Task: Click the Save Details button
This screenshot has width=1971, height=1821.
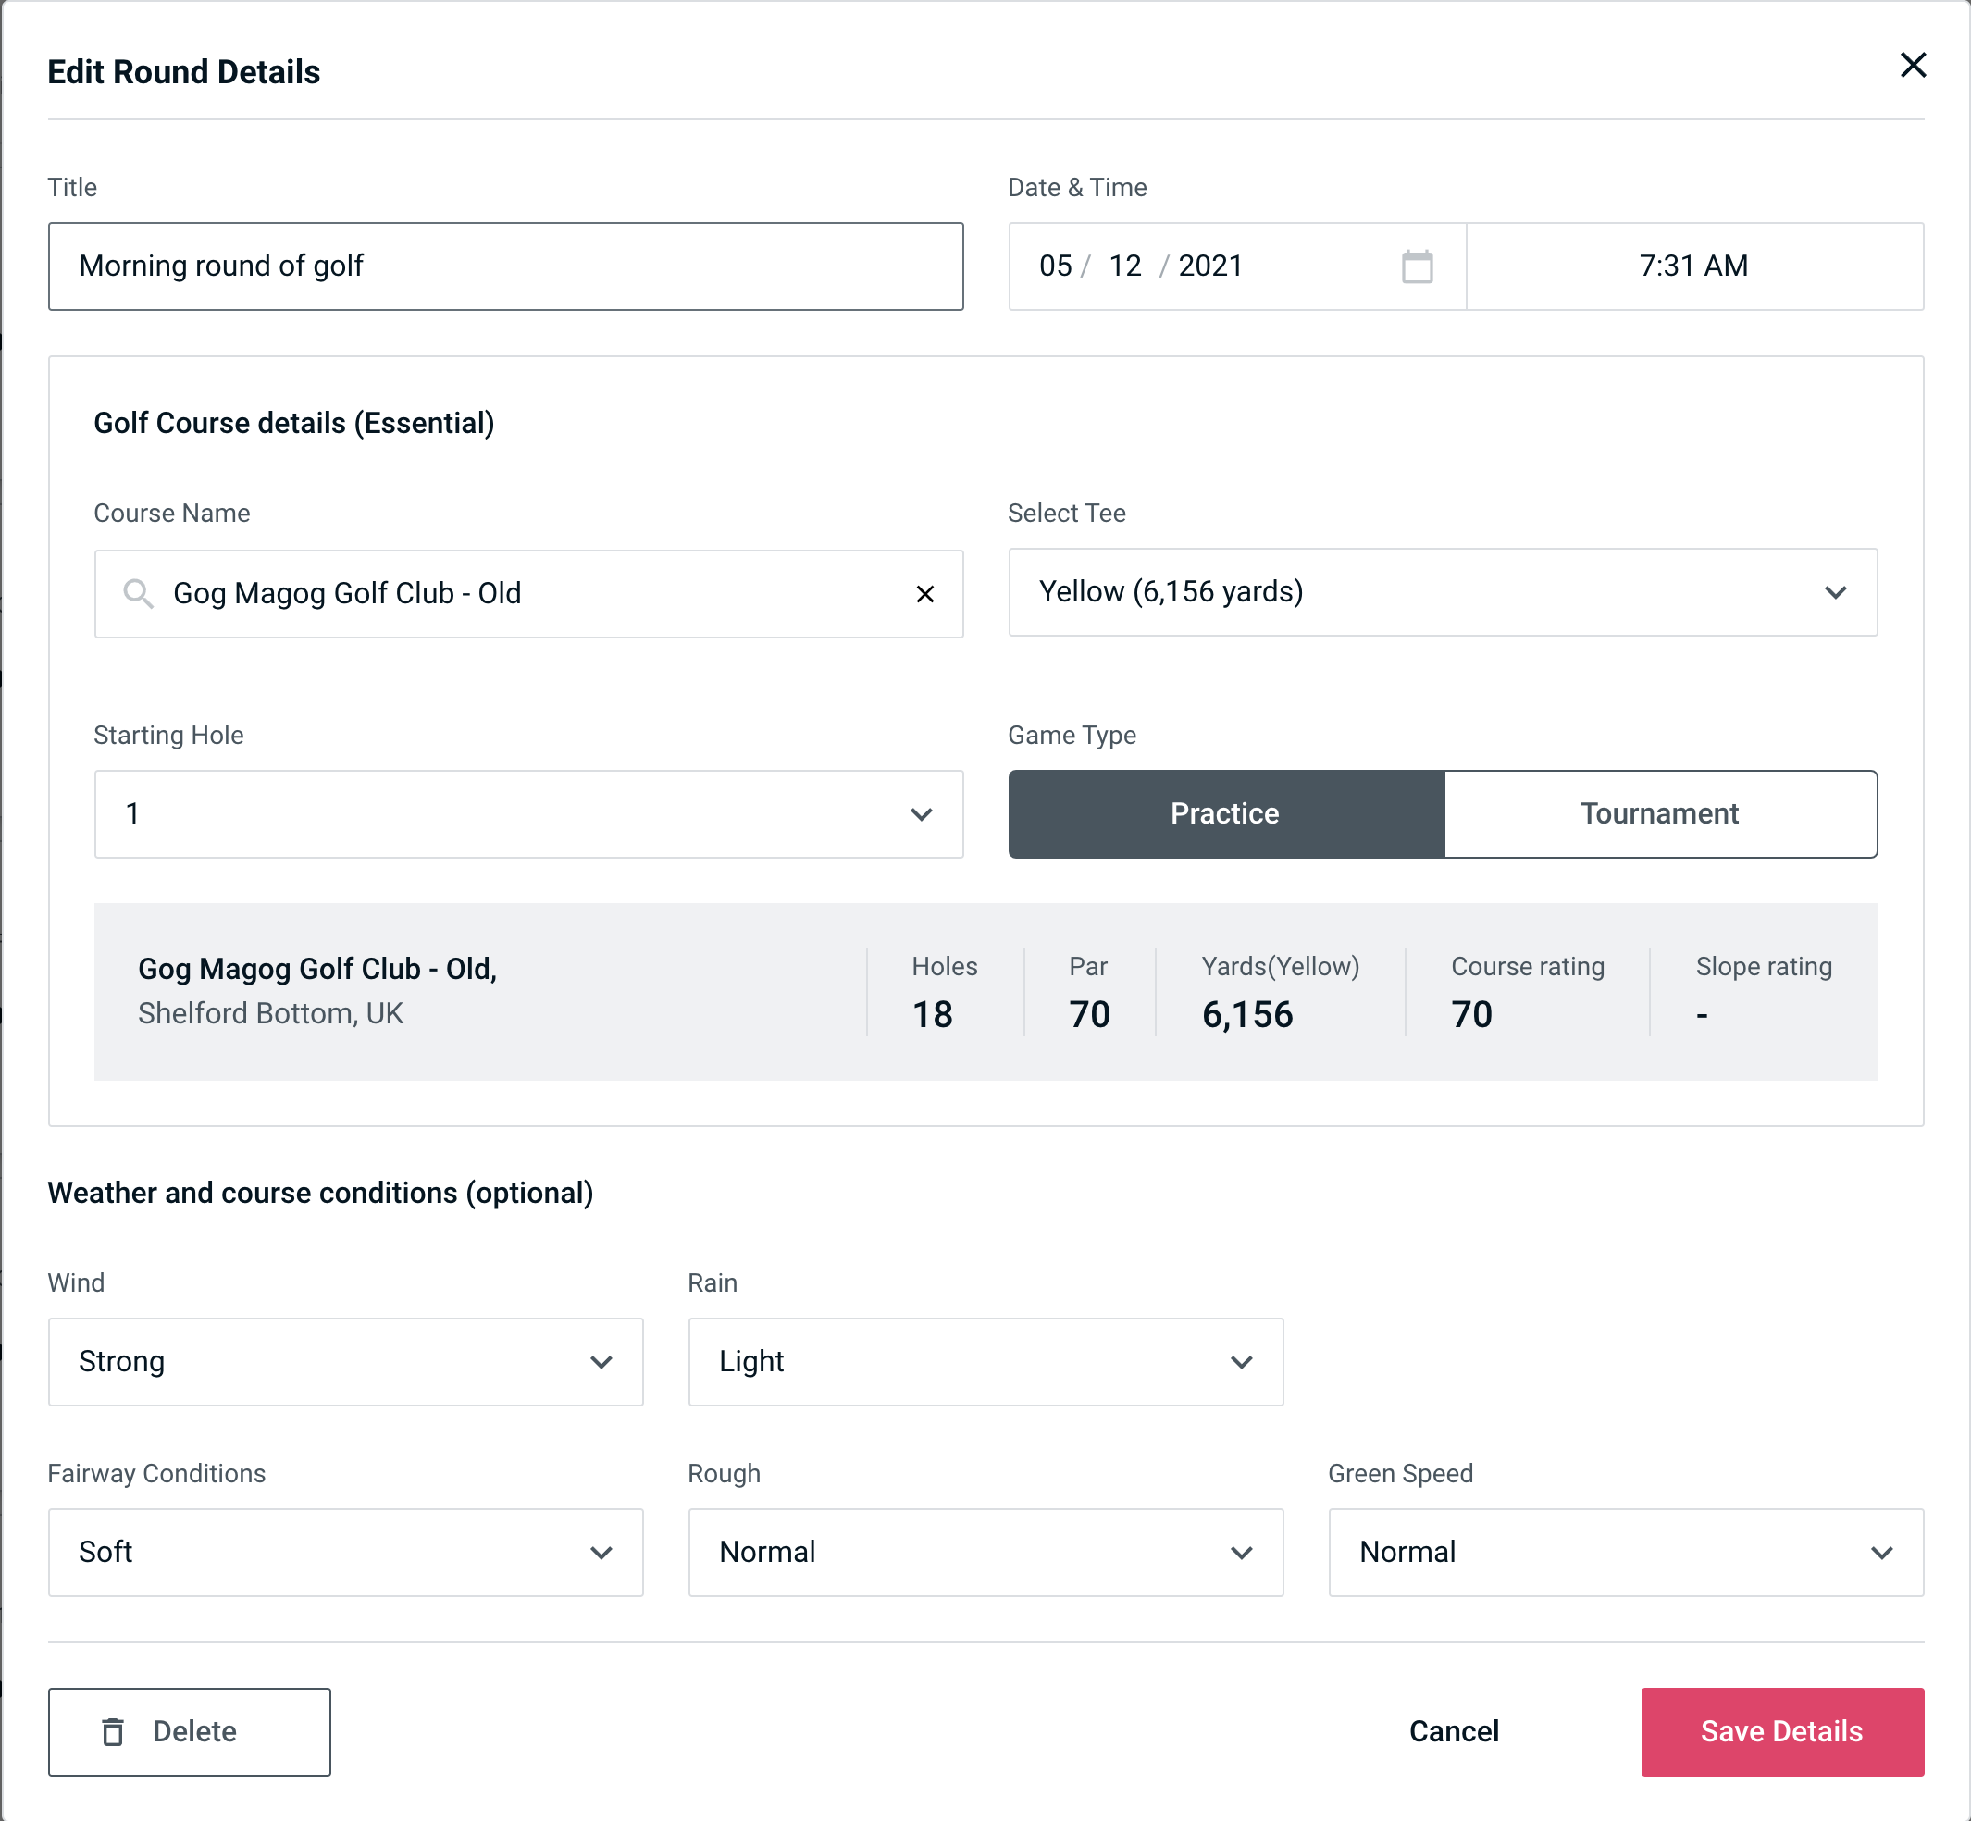Action: pos(1780,1730)
